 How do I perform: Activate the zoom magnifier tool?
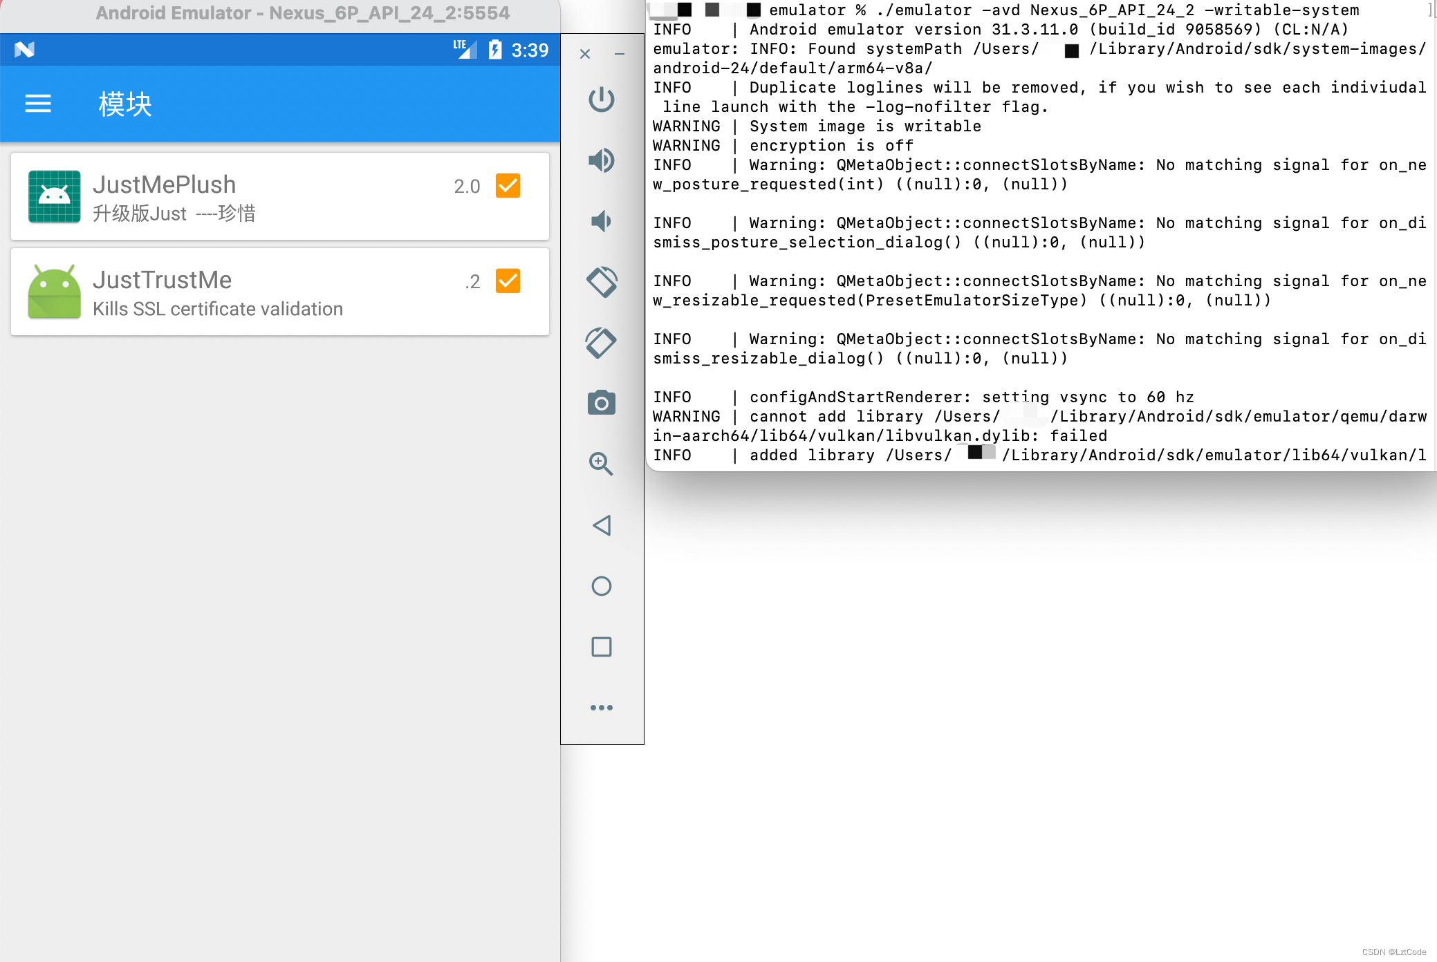click(x=602, y=464)
